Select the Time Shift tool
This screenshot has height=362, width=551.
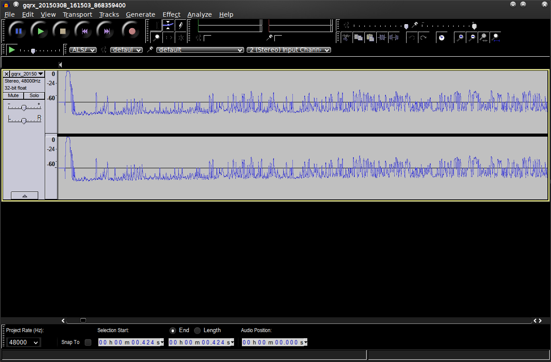169,38
